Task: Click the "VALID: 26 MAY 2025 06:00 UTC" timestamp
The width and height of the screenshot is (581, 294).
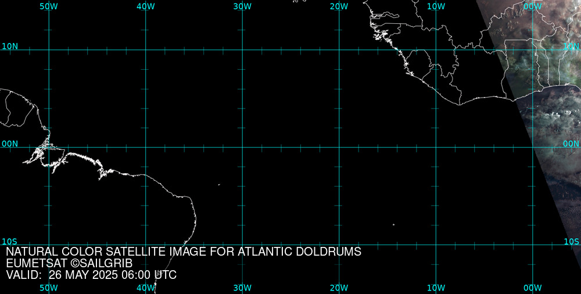Action: pos(91,275)
